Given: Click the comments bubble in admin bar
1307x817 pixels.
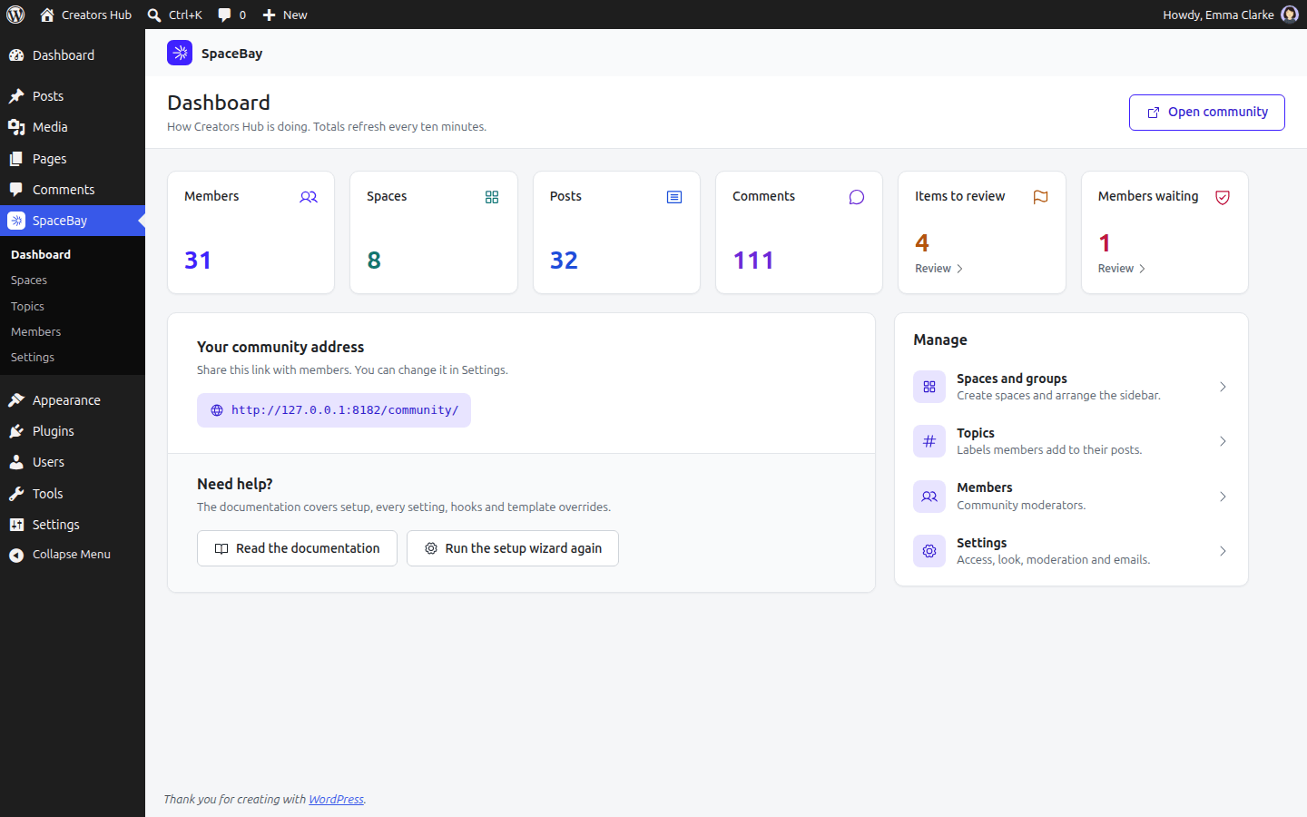Looking at the screenshot, I should (x=224, y=15).
